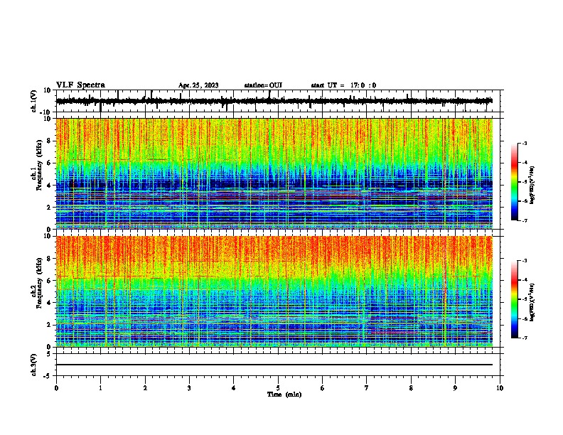Click the "-7" value on ch.2 colorbar
The width and height of the screenshot is (563, 435).
pos(524,338)
